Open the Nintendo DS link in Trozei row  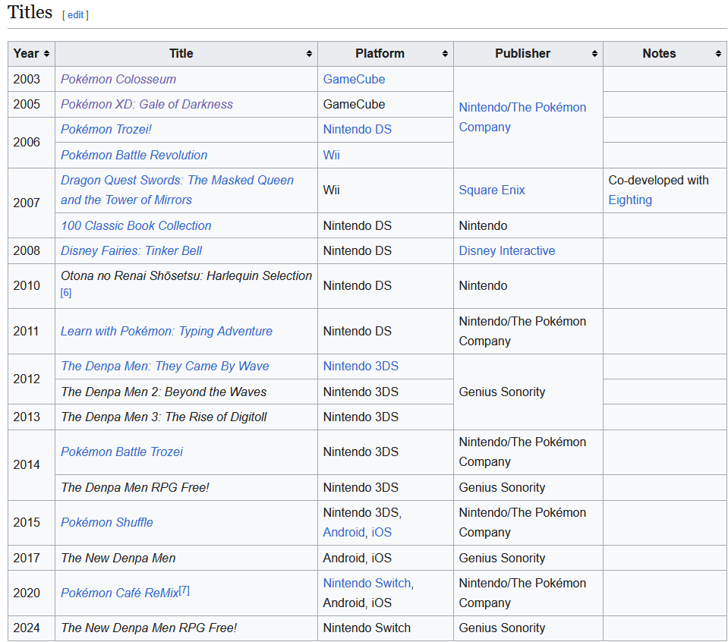click(x=357, y=130)
